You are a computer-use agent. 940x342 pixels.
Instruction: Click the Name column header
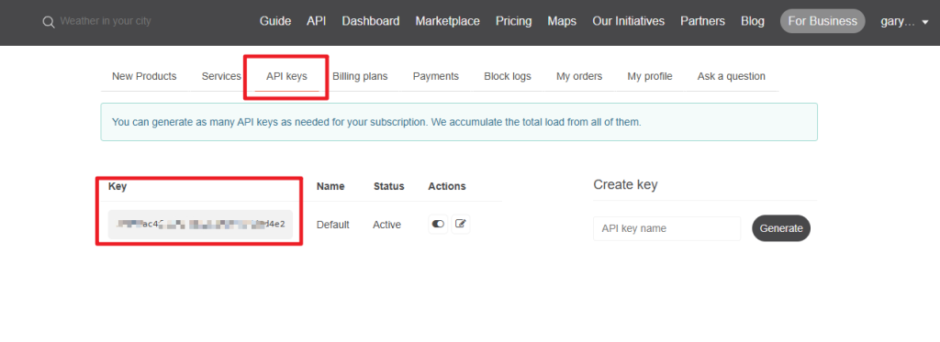pyautogui.click(x=330, y=186)
